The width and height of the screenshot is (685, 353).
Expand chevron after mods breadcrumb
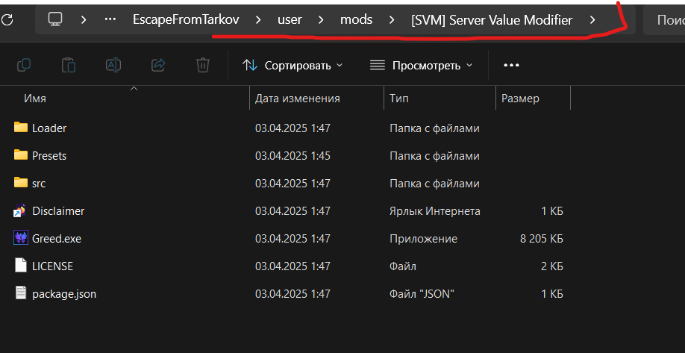coord(392,19)
